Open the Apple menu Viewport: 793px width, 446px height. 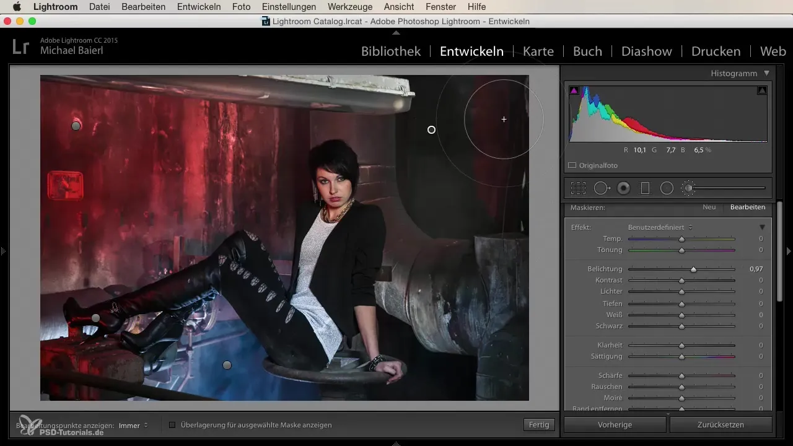tap(17, 7)
